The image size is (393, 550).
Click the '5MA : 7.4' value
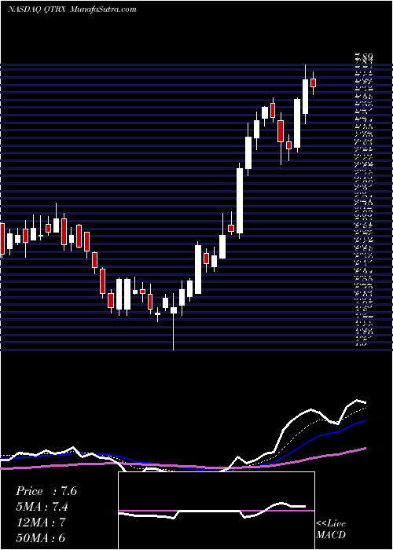click(42, 507)
